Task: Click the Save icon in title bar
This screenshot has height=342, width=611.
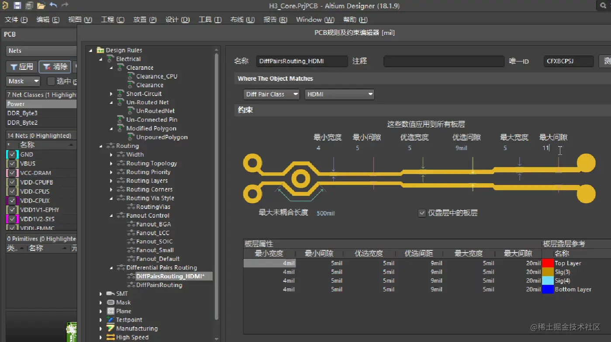Action: (17, 6)
